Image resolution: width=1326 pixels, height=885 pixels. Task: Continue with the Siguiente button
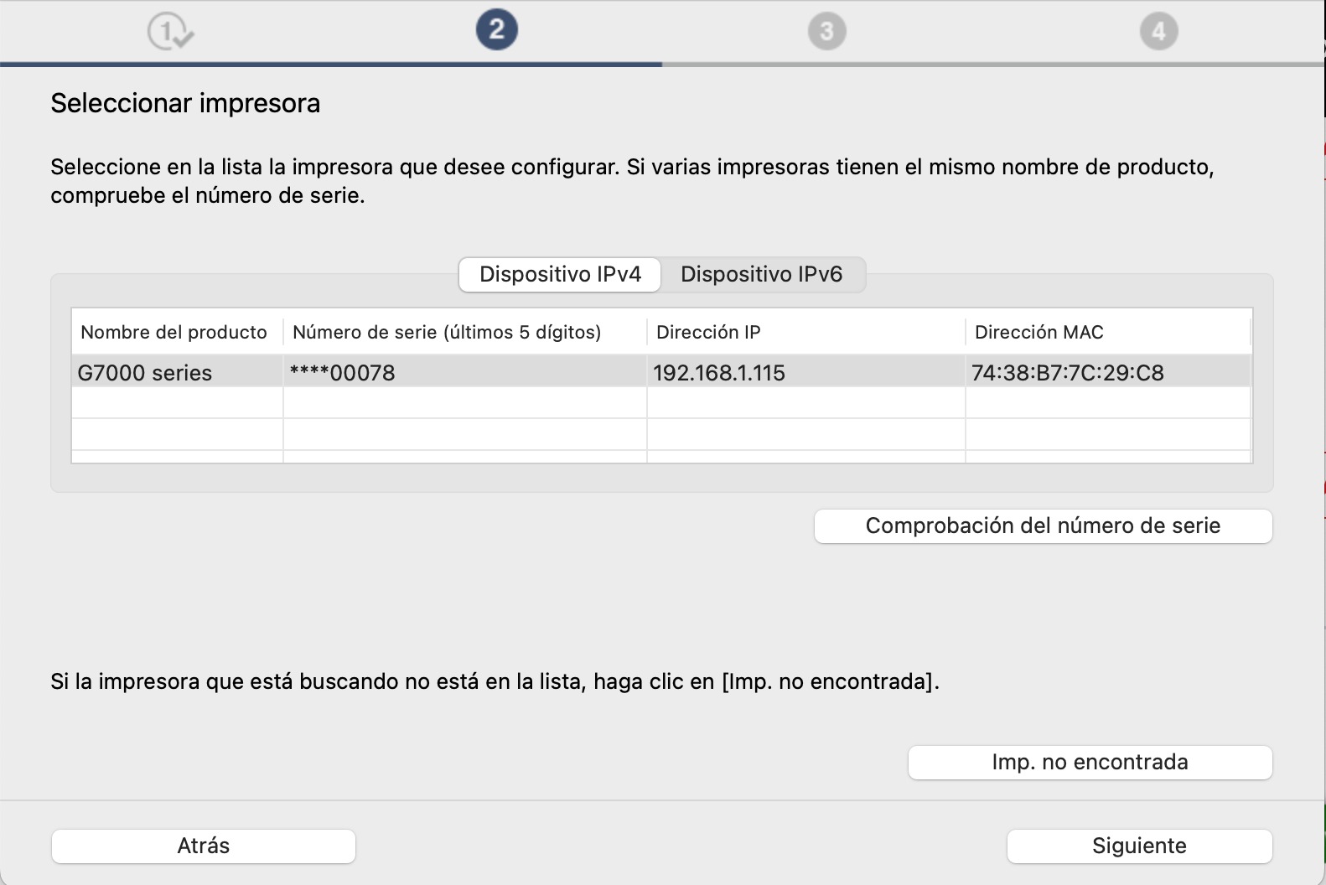tap(1139, 846)
